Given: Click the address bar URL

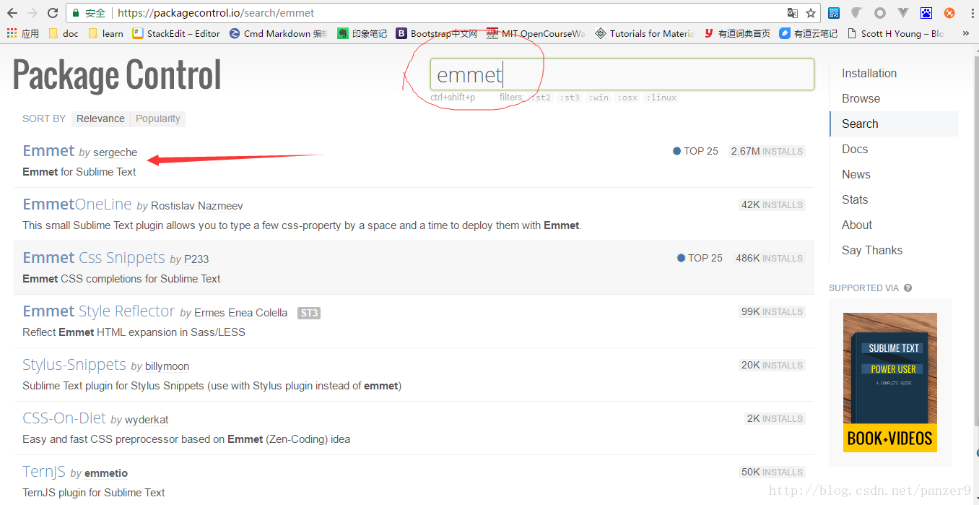Looking at the screenshot, I should (x=216, y=13).
